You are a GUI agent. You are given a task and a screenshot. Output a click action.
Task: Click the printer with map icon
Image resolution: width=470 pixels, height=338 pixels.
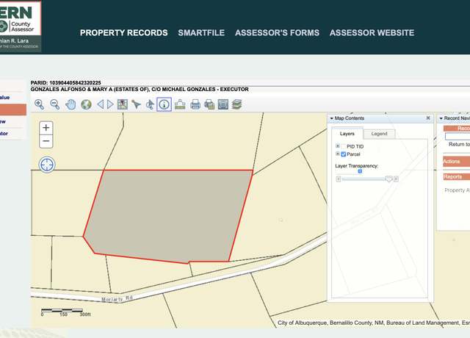pyautogui.click(x=209, y=104)
